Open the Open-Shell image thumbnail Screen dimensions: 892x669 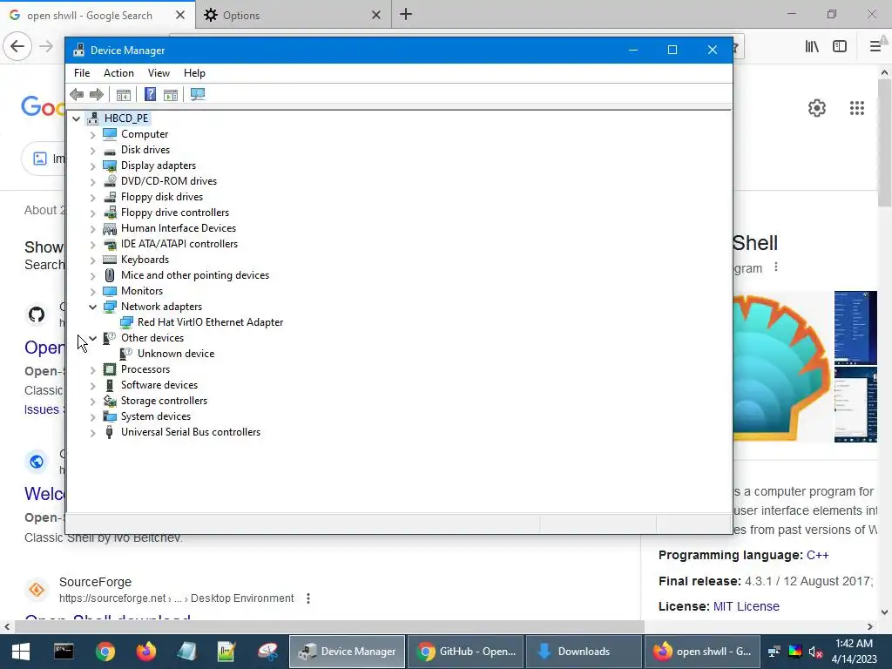click(783, 367)
